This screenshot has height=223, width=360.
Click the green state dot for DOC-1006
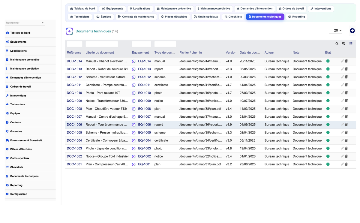tap(328, 125)
